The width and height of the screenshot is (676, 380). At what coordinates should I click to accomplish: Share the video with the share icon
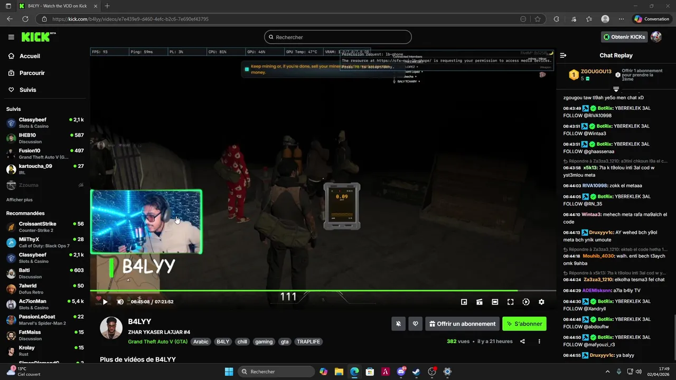coord(522,341)
